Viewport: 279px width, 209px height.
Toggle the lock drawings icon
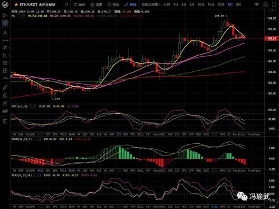[x=5, y=103]
